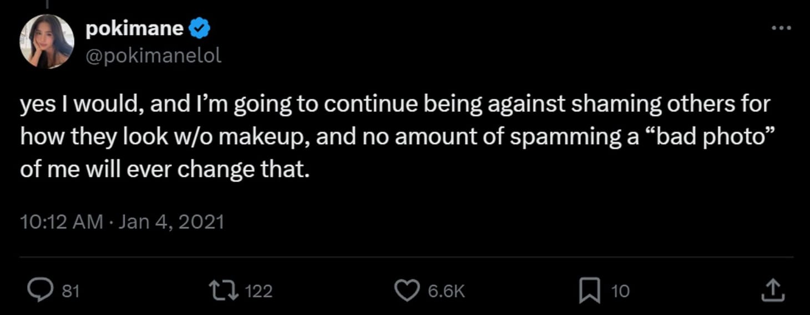This screenshot has height=315, width=810.
Task: Click the bookmark count of 10
Action: click(x=620, y=291)
